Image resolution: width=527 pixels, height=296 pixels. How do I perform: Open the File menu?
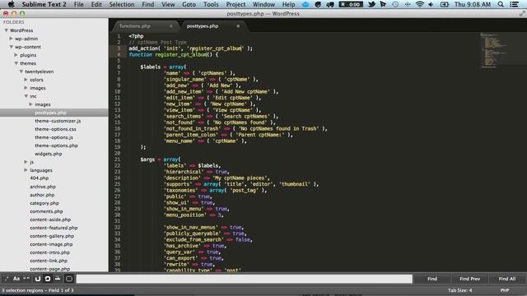tap(79, 4)
